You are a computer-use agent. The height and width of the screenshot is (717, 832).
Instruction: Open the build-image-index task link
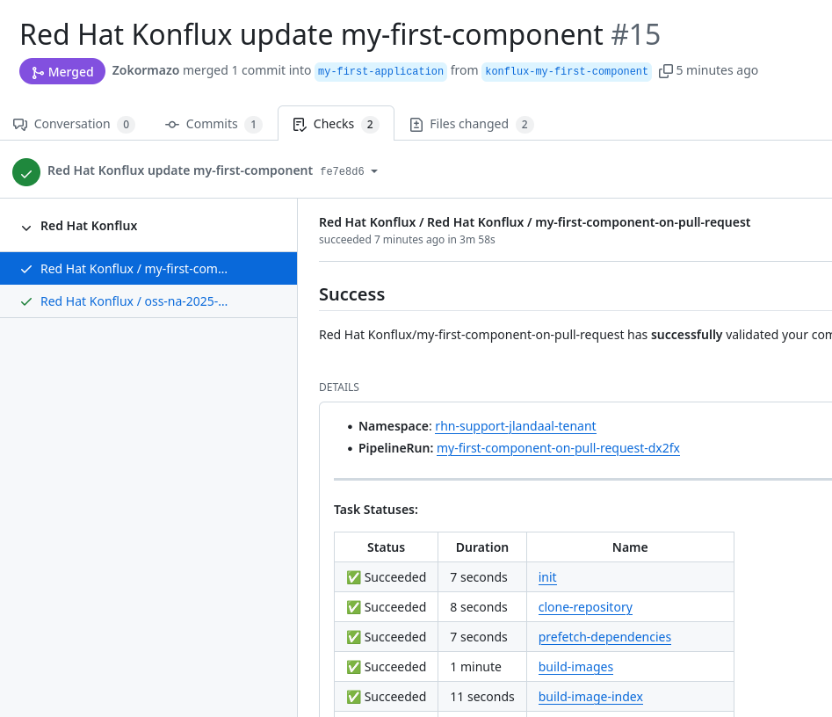[x=590, y=697]
